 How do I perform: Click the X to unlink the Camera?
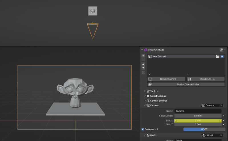point(221,105)
